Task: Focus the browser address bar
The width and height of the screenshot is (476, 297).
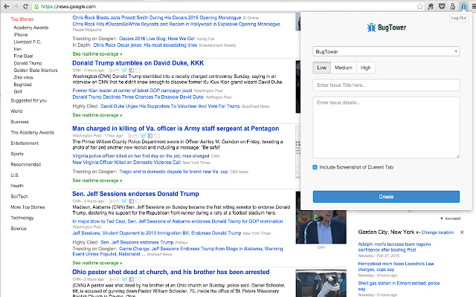Action: 225,7
